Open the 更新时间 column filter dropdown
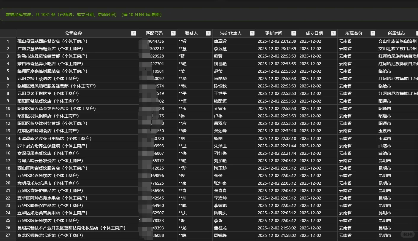This screenshot has height=241, width=418. 294,33
